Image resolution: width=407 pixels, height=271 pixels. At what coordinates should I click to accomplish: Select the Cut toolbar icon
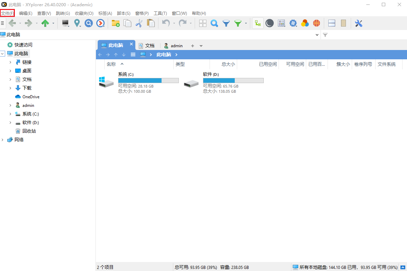pos(139,23)
